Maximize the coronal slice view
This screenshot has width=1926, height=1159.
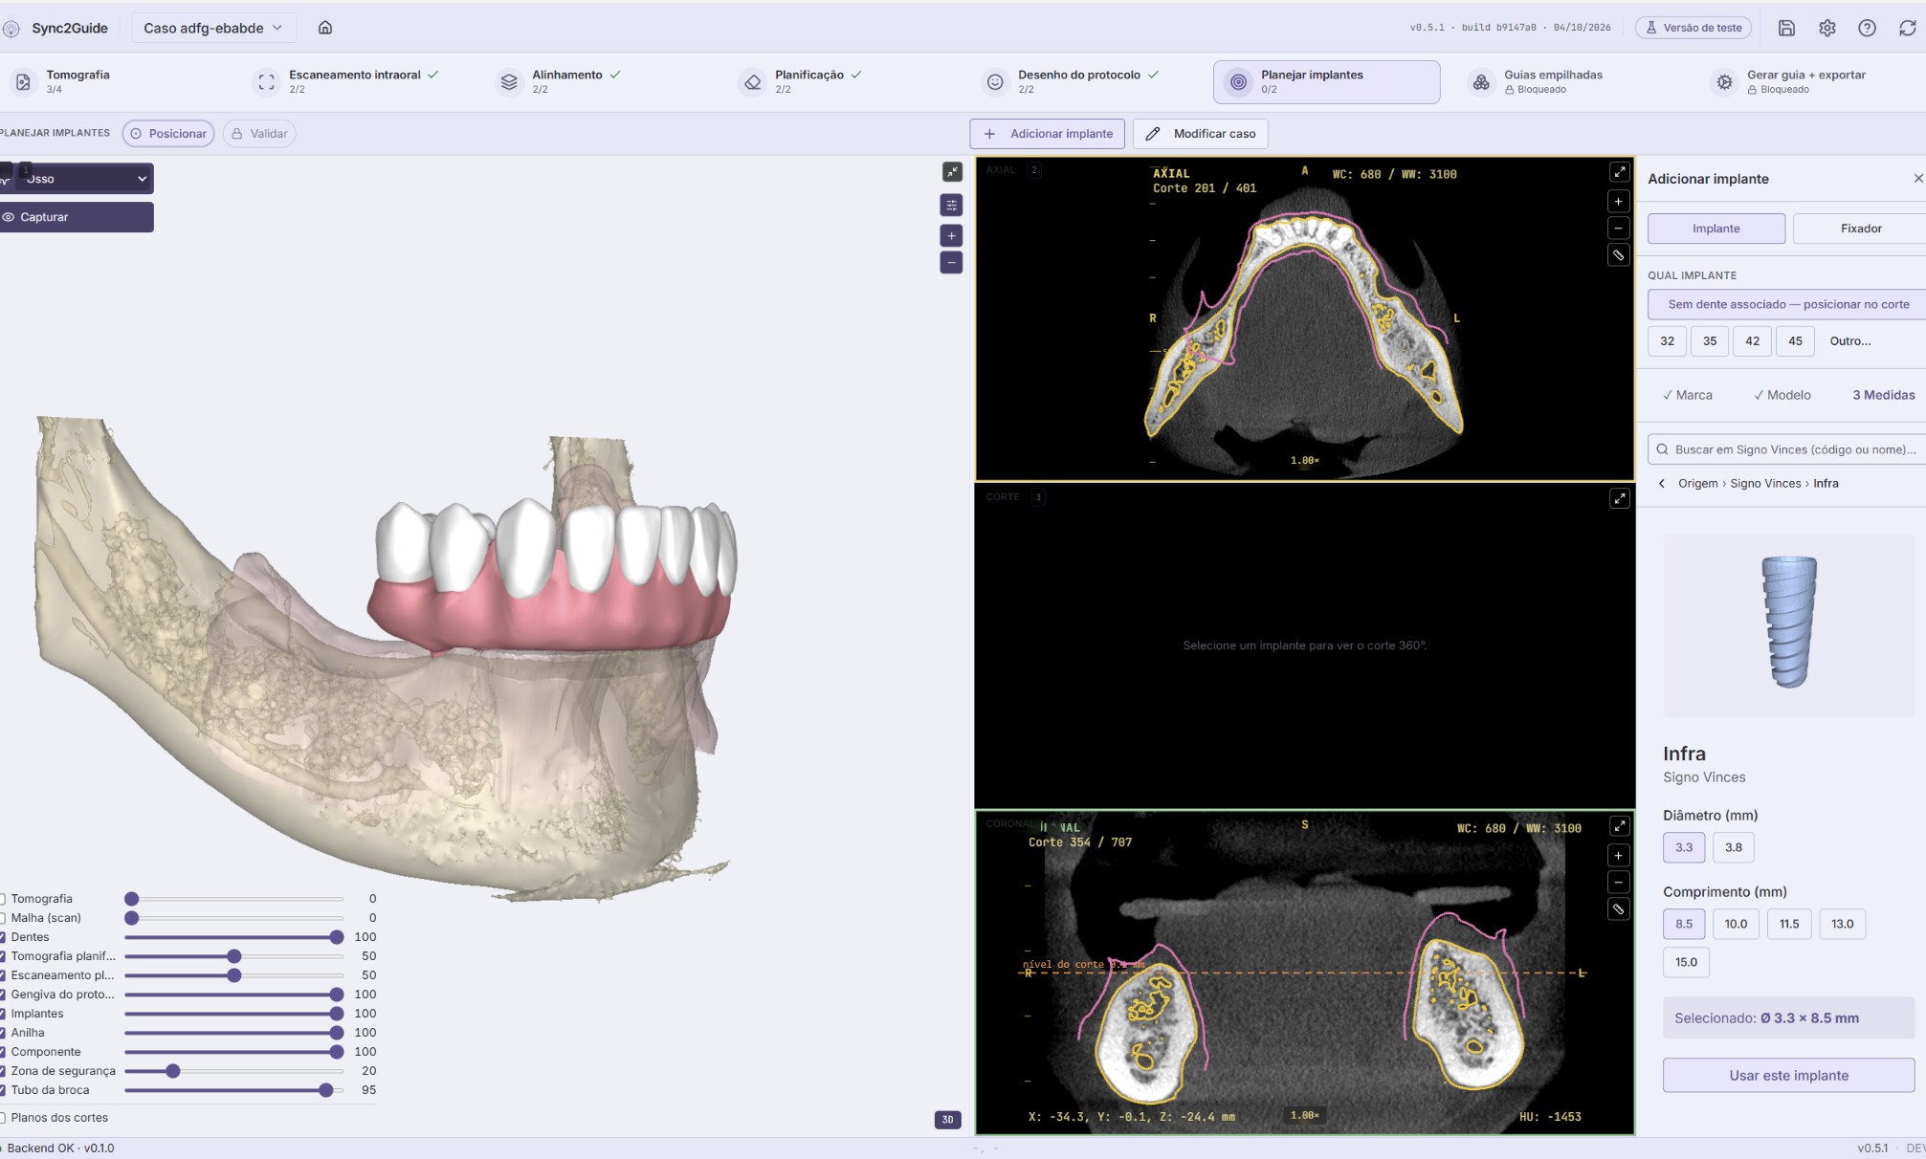tap(1619, 826)
